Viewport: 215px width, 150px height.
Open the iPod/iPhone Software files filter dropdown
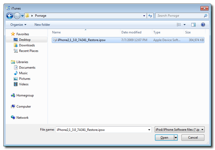pos(179,130)
